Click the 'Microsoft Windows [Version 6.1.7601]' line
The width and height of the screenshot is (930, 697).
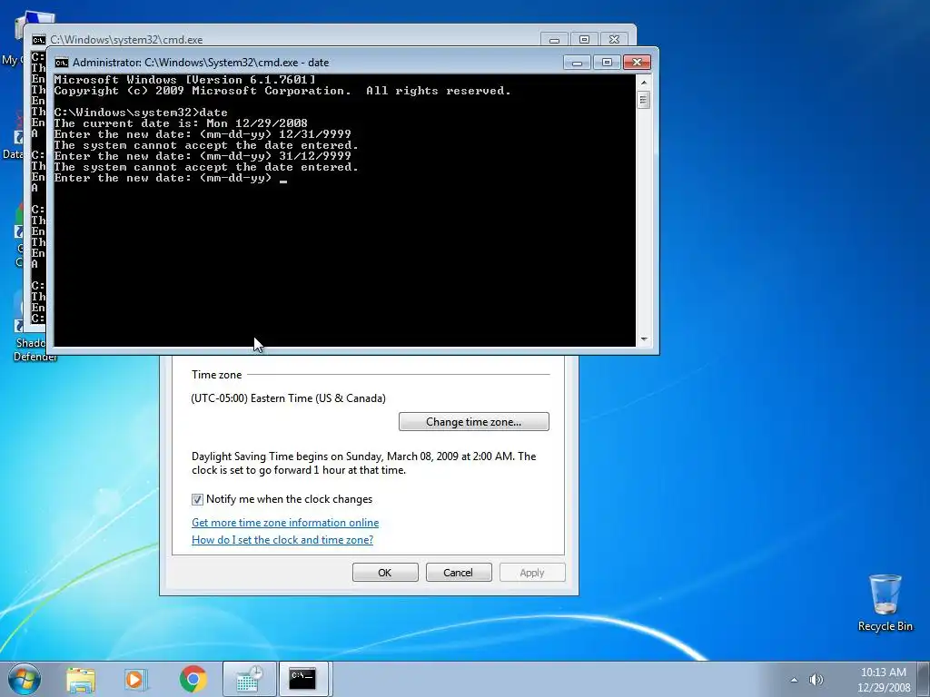[x=185, y=80]
